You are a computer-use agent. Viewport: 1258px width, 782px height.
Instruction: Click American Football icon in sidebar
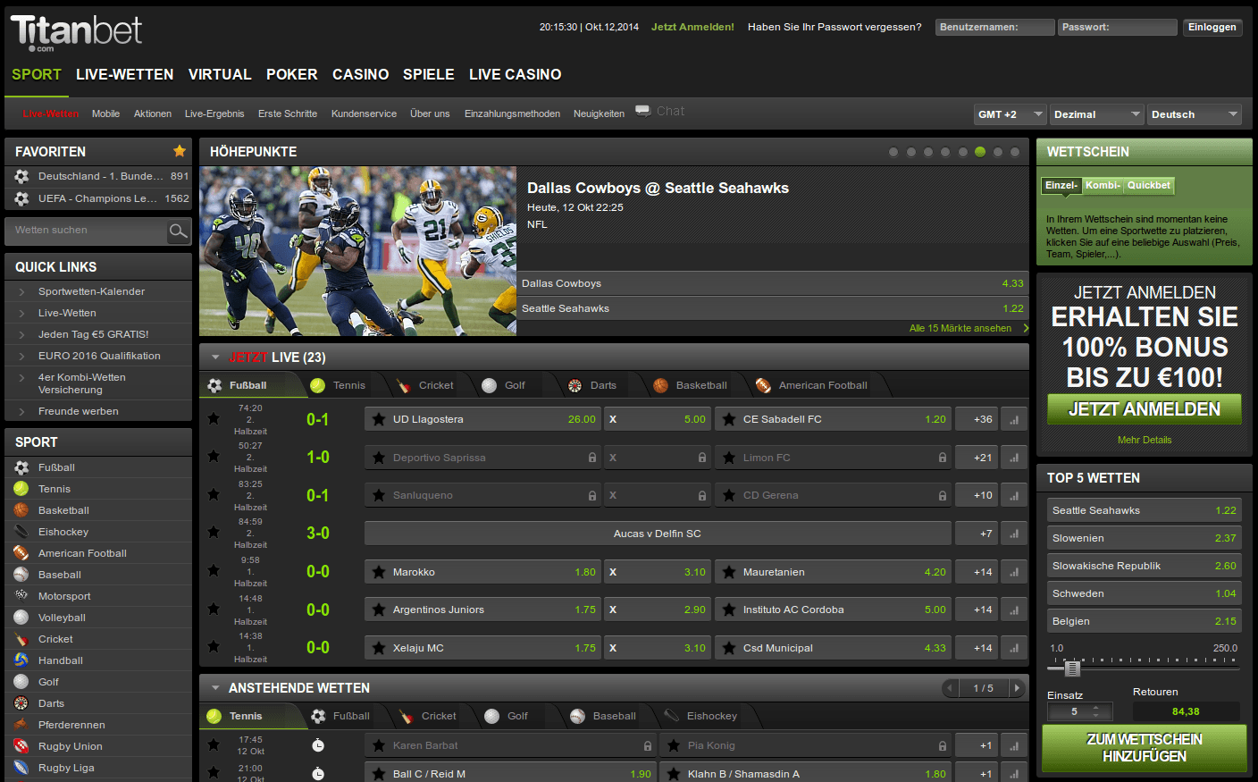(x=21, y=553)
